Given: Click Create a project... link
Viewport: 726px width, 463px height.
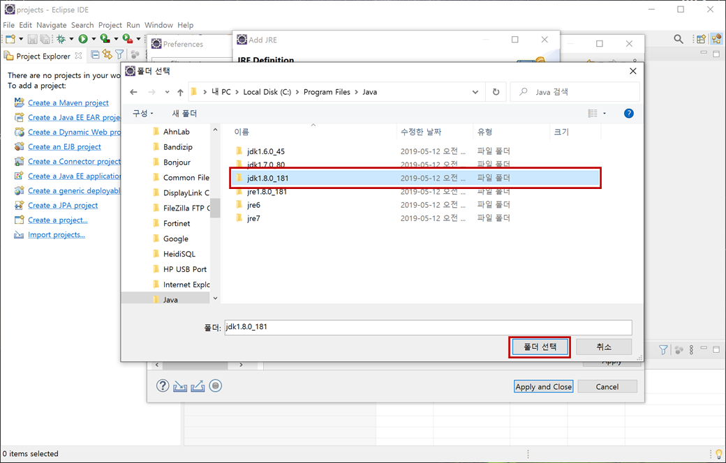Looking at the screenshot, I should (57, 220).
